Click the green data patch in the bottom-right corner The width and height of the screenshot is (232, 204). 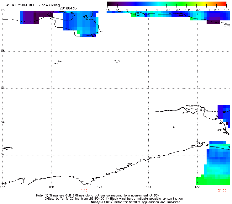213,181
